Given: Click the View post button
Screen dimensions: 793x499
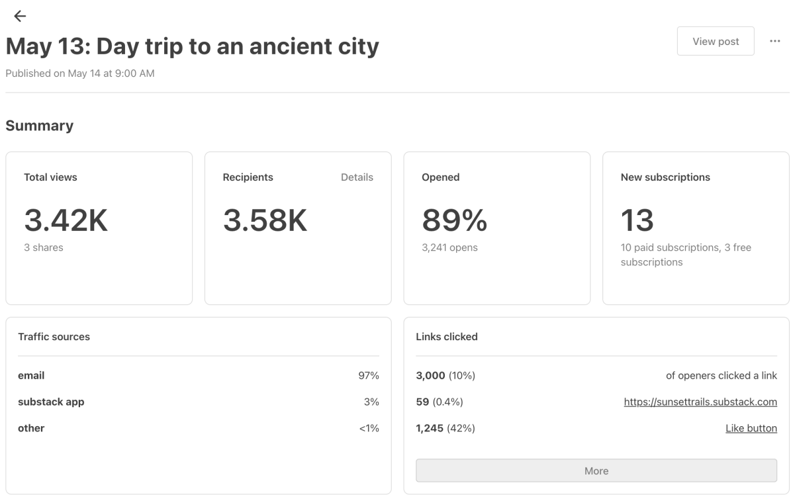Looking at the screenshot, I should coord(715,41).
